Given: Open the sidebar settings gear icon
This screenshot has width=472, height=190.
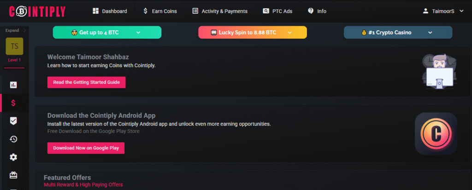Looking at the screenshot, I should coord(13,157).
